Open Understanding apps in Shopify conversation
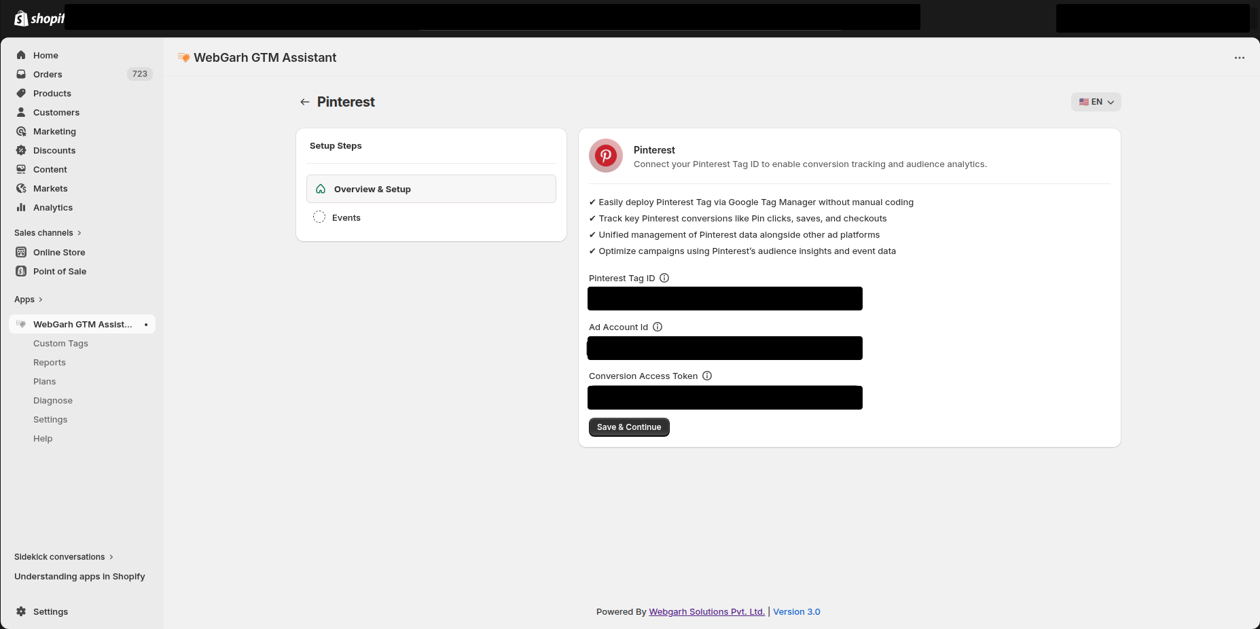Screen dimensions: 1260x629 tap(79, 577)
